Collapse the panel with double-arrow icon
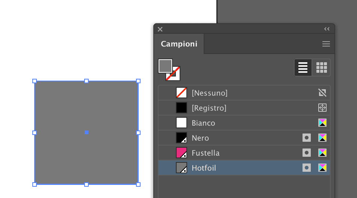Viewport: 357px width, 198px height. [327, 29]
